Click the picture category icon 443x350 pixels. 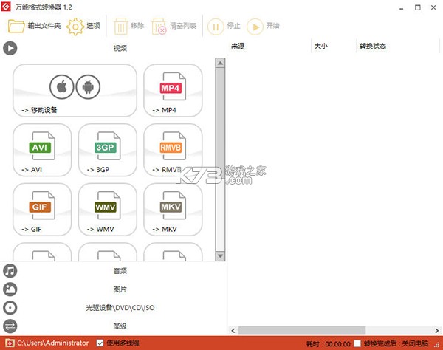tap(10, 289)
